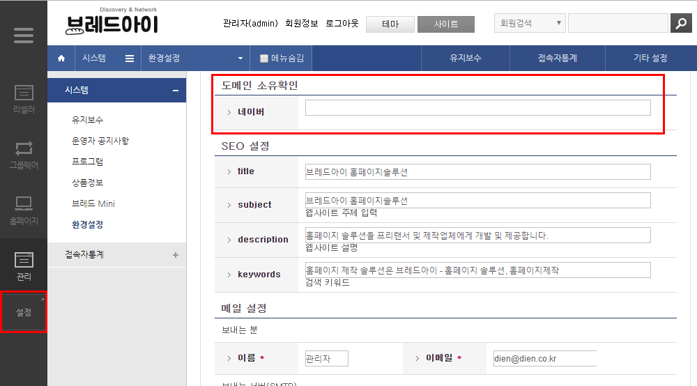Click the home icon in the navigation bar

click(x=61, y=59)
